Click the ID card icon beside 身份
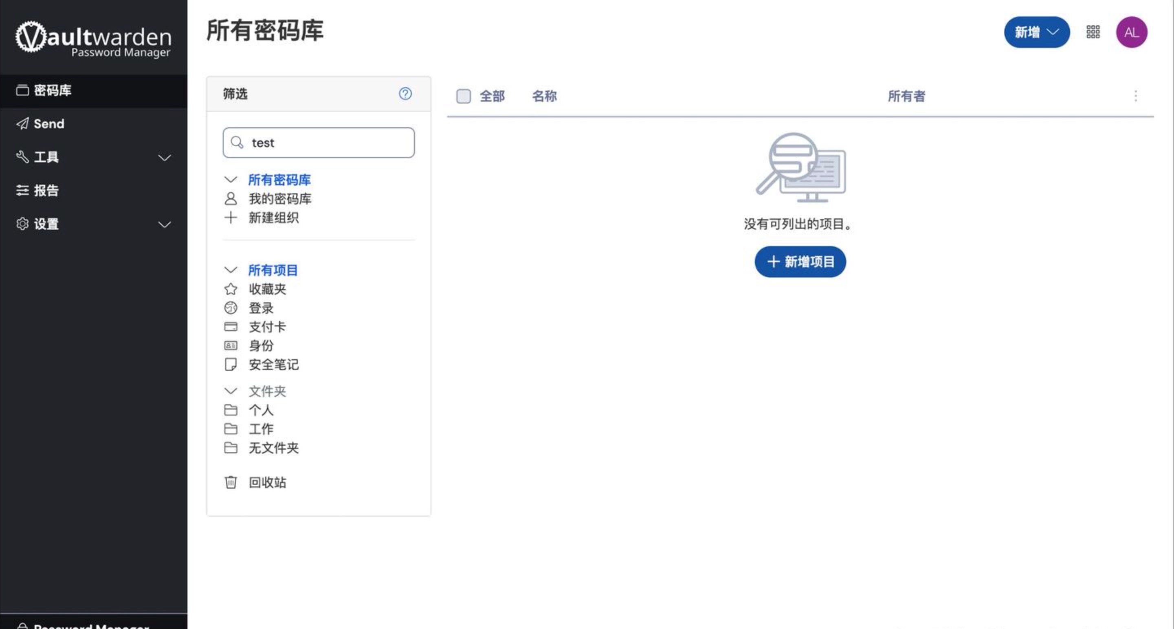1174x629 pixels. tap(231, 345)
